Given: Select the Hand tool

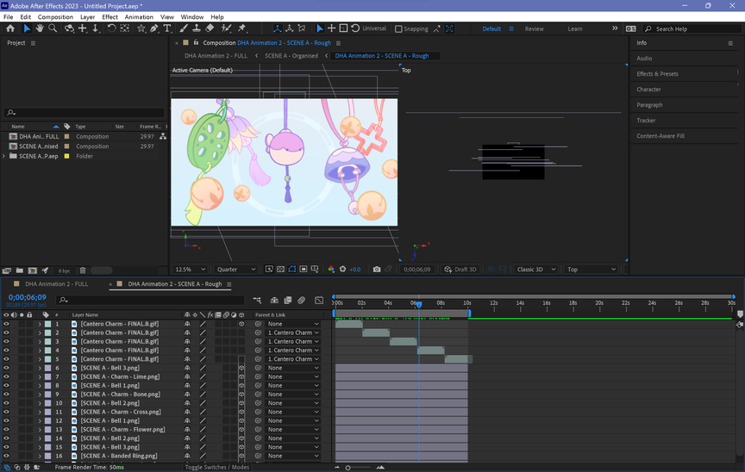Looking at the screenshot, I should pyautogui.click(x=40, y=28).
